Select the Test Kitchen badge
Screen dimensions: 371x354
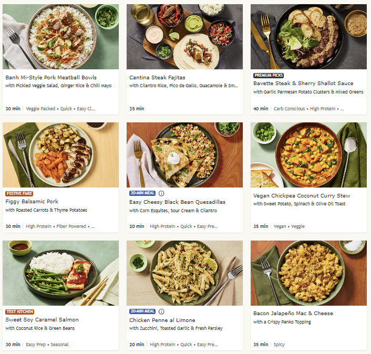click(x=20, y=311)
